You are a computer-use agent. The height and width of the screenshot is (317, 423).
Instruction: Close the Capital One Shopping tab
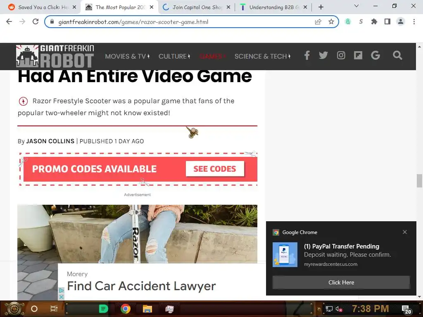click(228, 7)
